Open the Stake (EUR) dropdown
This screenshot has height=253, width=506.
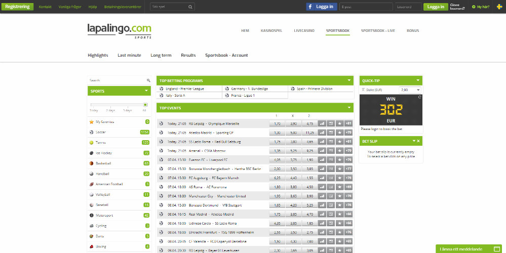click(410, 90)
